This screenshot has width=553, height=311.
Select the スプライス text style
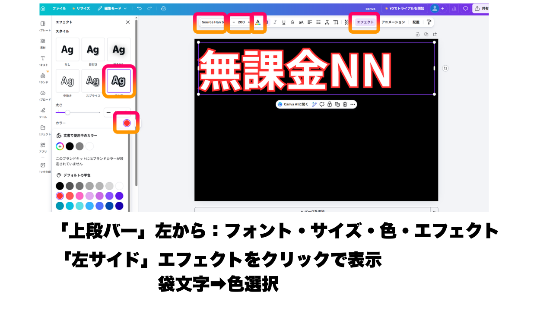click(93, 81)
